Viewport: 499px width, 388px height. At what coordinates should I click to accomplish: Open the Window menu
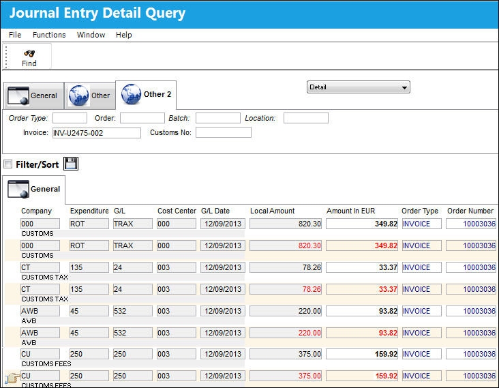(91, 35)
